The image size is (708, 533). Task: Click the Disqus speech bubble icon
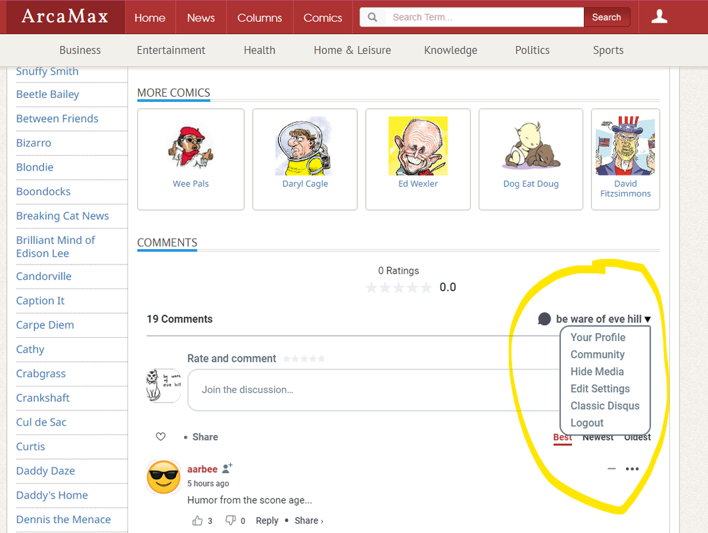click(545, 319)
